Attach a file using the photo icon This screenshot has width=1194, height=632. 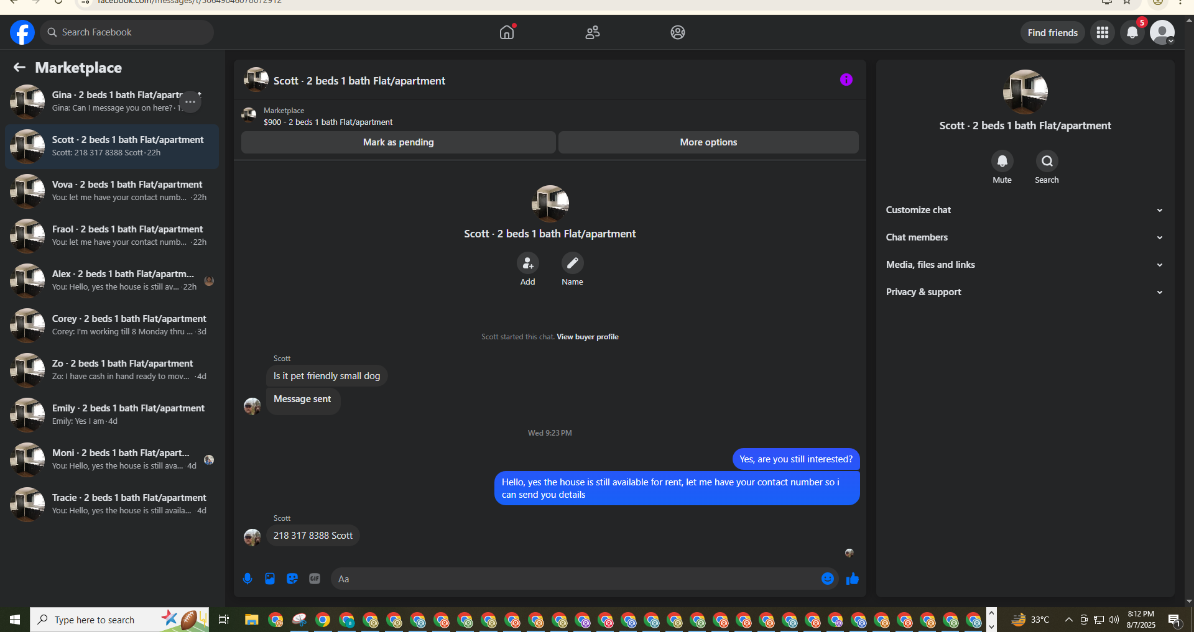270,579
